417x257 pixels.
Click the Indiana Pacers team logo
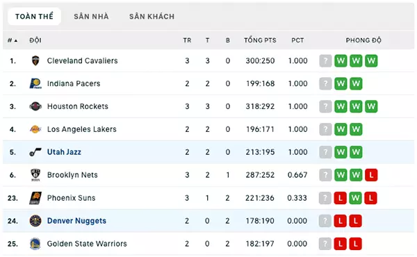35,83
